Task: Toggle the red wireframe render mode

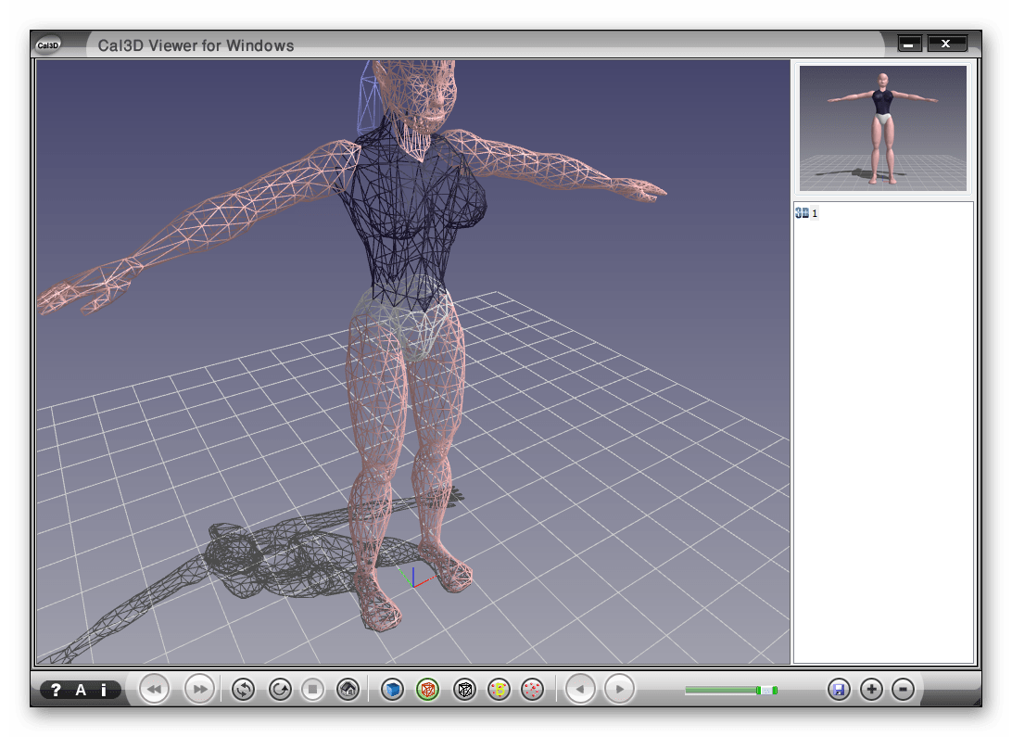Action: click(x=427, y=690)
